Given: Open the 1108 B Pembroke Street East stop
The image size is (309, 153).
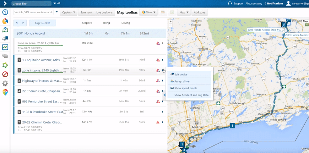Looking at the screenshot, I should pyautogui.click(x=43, y=112).
